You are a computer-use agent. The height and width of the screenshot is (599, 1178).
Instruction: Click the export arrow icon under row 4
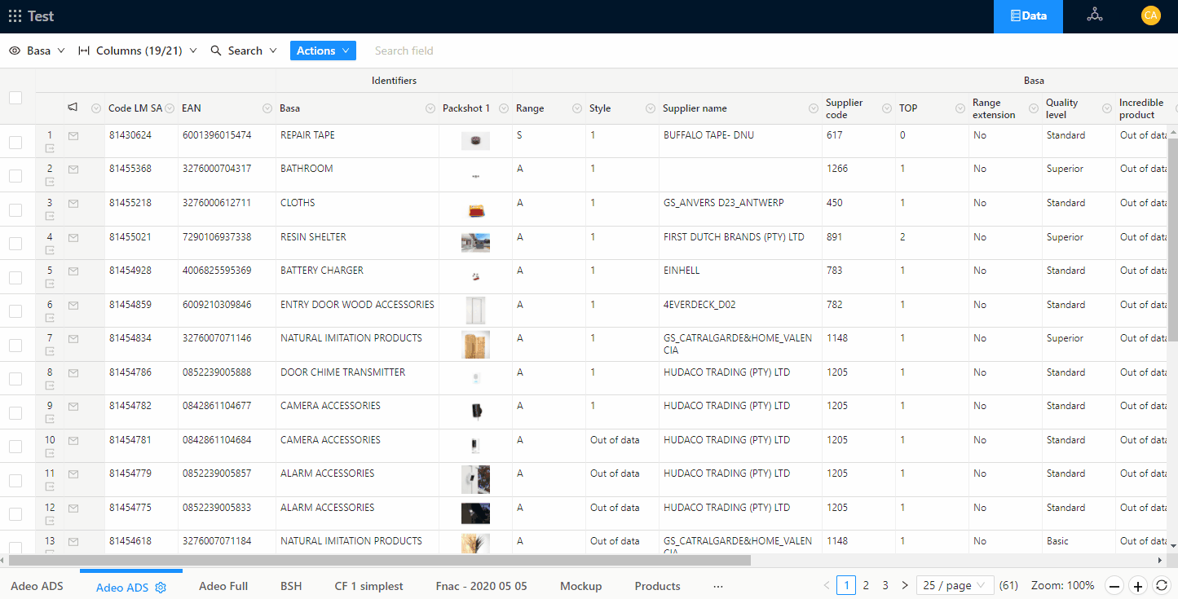point(50,250)
